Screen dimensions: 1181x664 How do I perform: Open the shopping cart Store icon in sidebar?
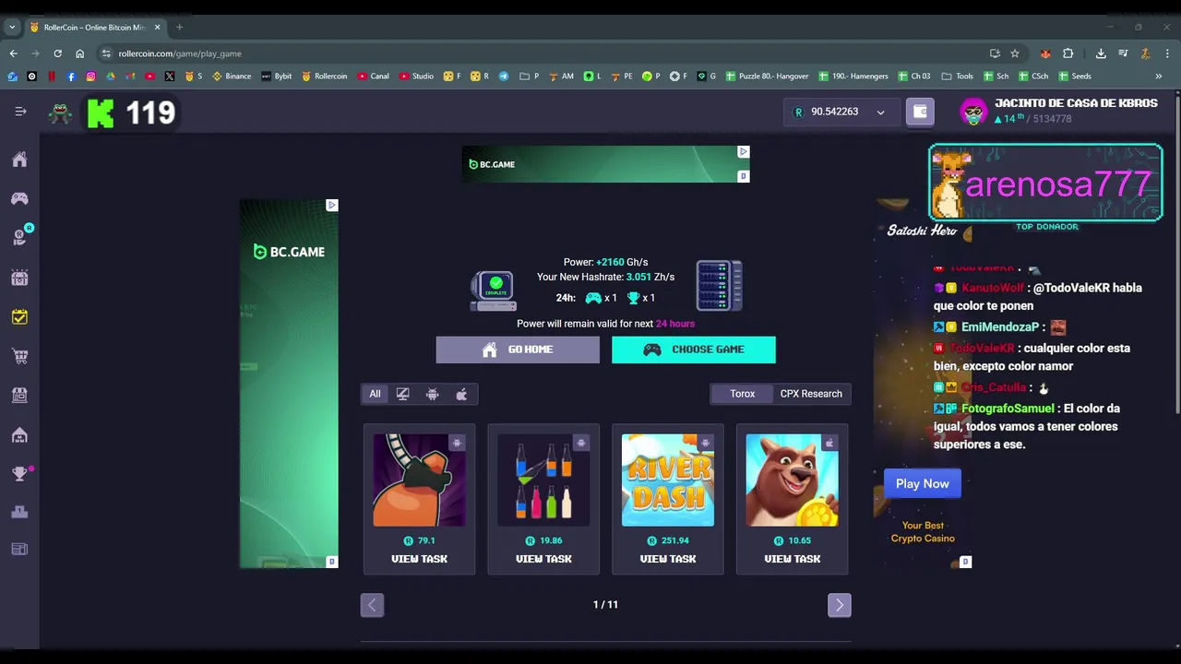(x=19, y=356)
